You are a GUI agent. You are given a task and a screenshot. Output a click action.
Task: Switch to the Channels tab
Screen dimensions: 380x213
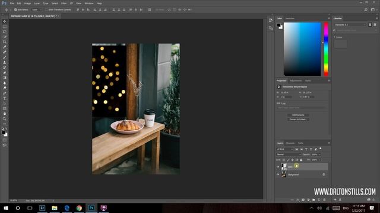(290, 143)
